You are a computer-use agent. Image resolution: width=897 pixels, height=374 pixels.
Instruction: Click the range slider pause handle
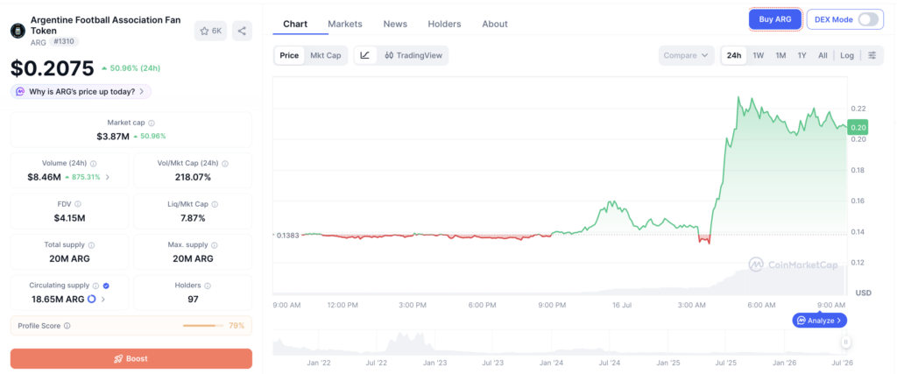(845, 342)
